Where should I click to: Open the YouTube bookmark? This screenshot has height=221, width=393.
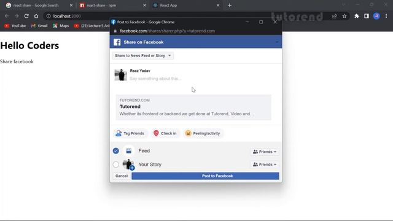point(15,26)
